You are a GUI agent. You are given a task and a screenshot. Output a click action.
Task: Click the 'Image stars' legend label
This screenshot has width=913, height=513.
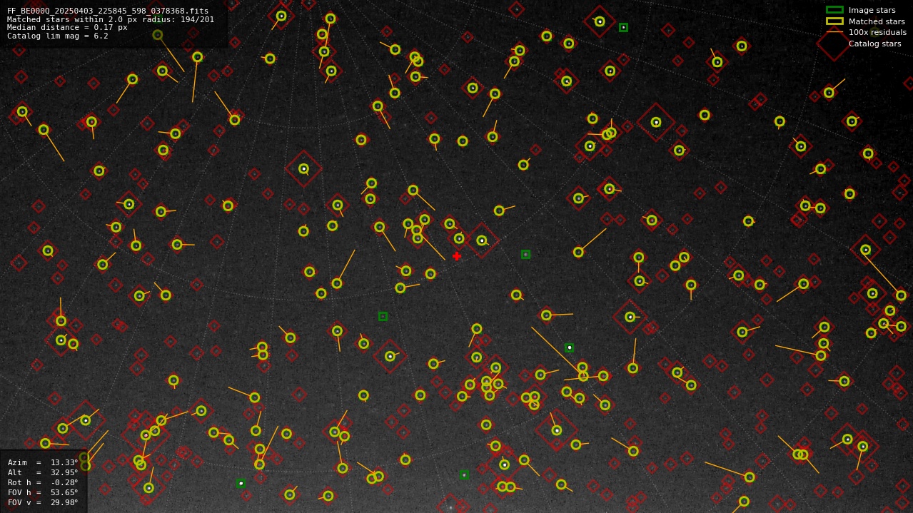coord(872,10)
